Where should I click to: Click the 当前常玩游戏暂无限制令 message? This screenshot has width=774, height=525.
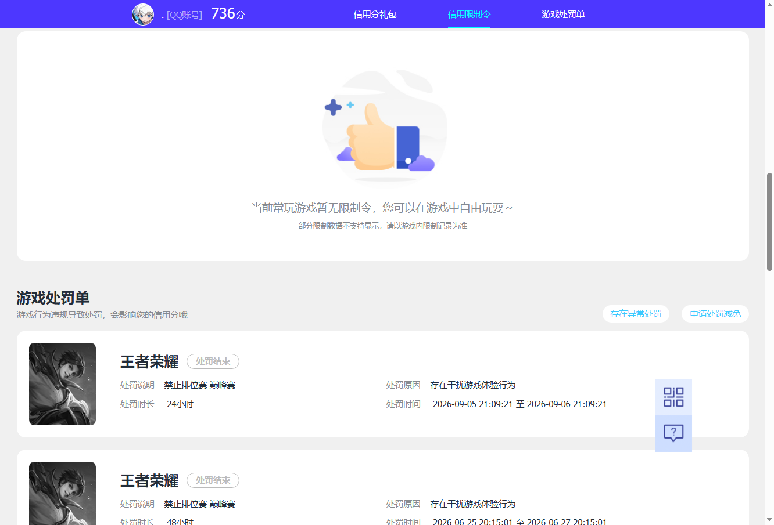point(381,208)
